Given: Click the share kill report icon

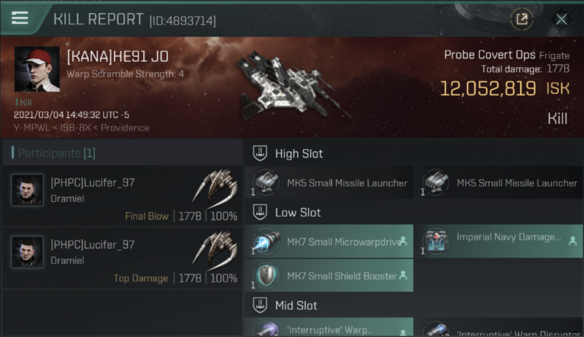Looking at the screenshot, I should pos(522,19).
